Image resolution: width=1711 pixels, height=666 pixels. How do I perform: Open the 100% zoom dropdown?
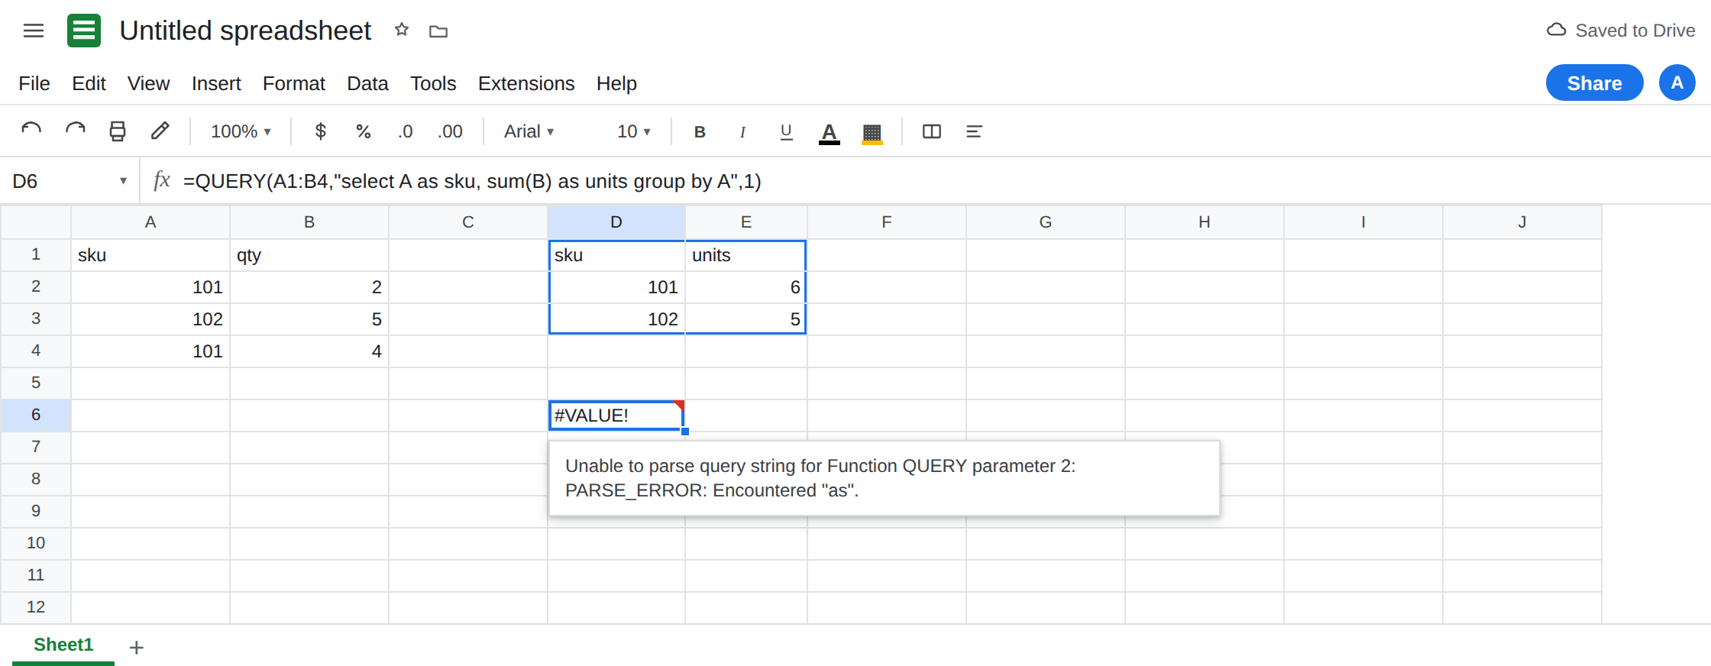pyautogui.click(x=241, y=131)
